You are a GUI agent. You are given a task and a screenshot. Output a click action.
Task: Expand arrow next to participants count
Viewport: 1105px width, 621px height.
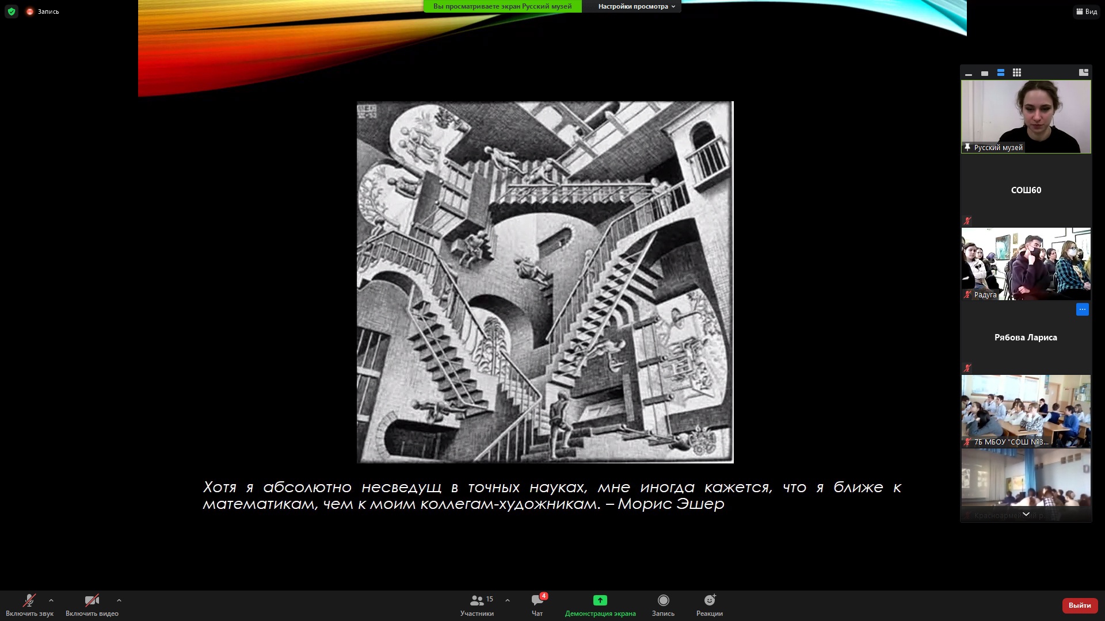point(508,600)
